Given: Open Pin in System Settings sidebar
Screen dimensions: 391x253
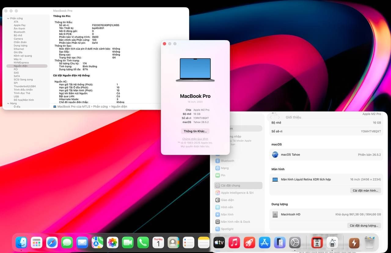Looking at the screenshot, I should (x=238, y=175).
